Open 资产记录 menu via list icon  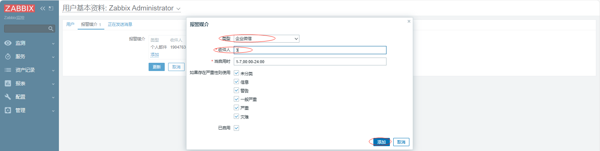pos(8,70)
